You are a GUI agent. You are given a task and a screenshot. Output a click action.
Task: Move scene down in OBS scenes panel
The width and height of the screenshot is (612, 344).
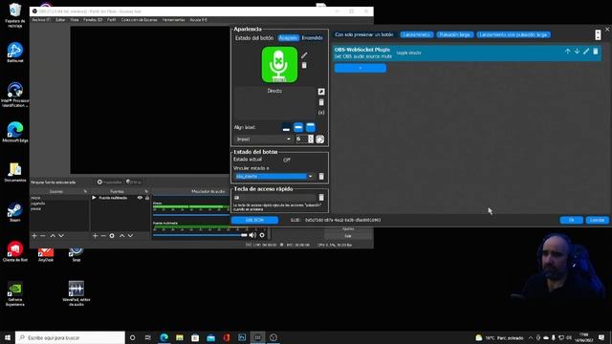(61, 236)
